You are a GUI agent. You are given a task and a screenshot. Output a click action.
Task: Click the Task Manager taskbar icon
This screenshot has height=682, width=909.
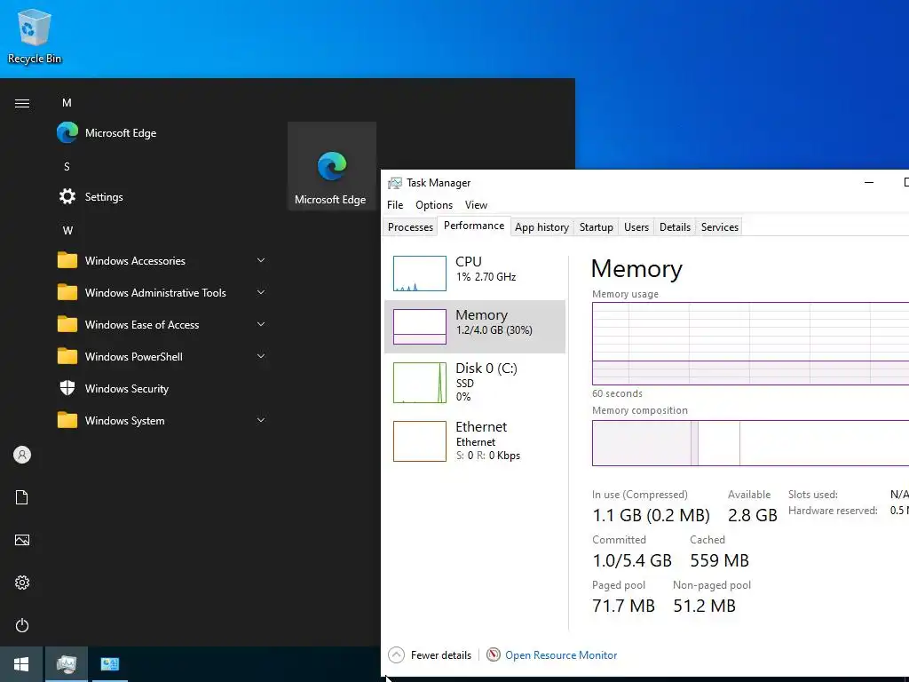pos(67,664)
